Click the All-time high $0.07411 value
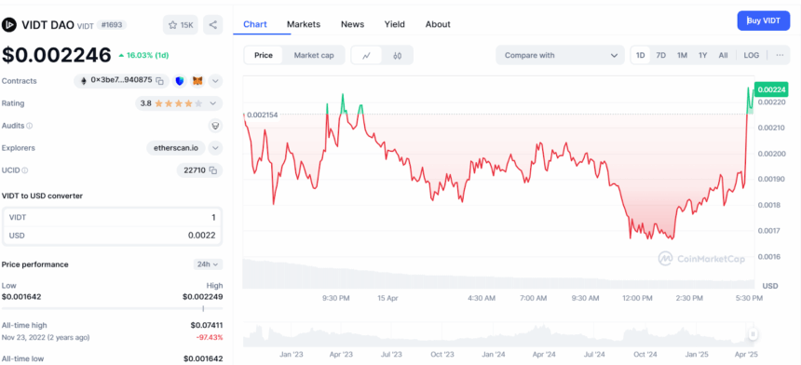801x365 pixels. 207,325
